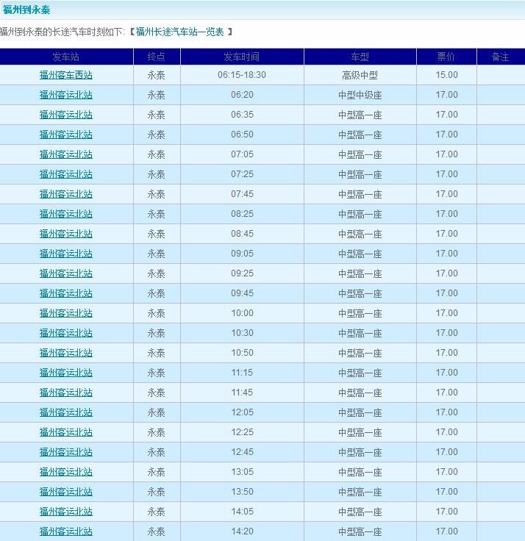Open 福州客运北站 link for the 11:15 departure

[x=66, y=373]
